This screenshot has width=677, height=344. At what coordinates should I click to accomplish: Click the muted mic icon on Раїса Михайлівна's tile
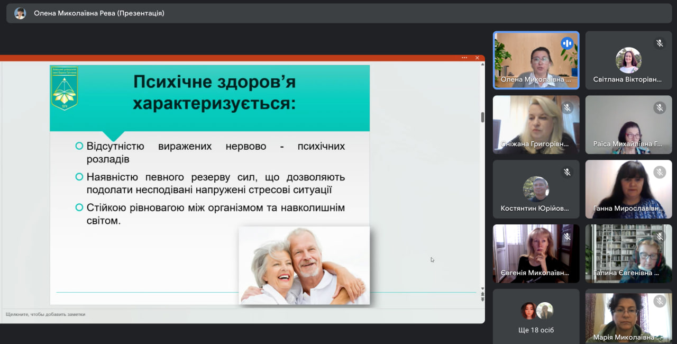click(x=660, y=108)
